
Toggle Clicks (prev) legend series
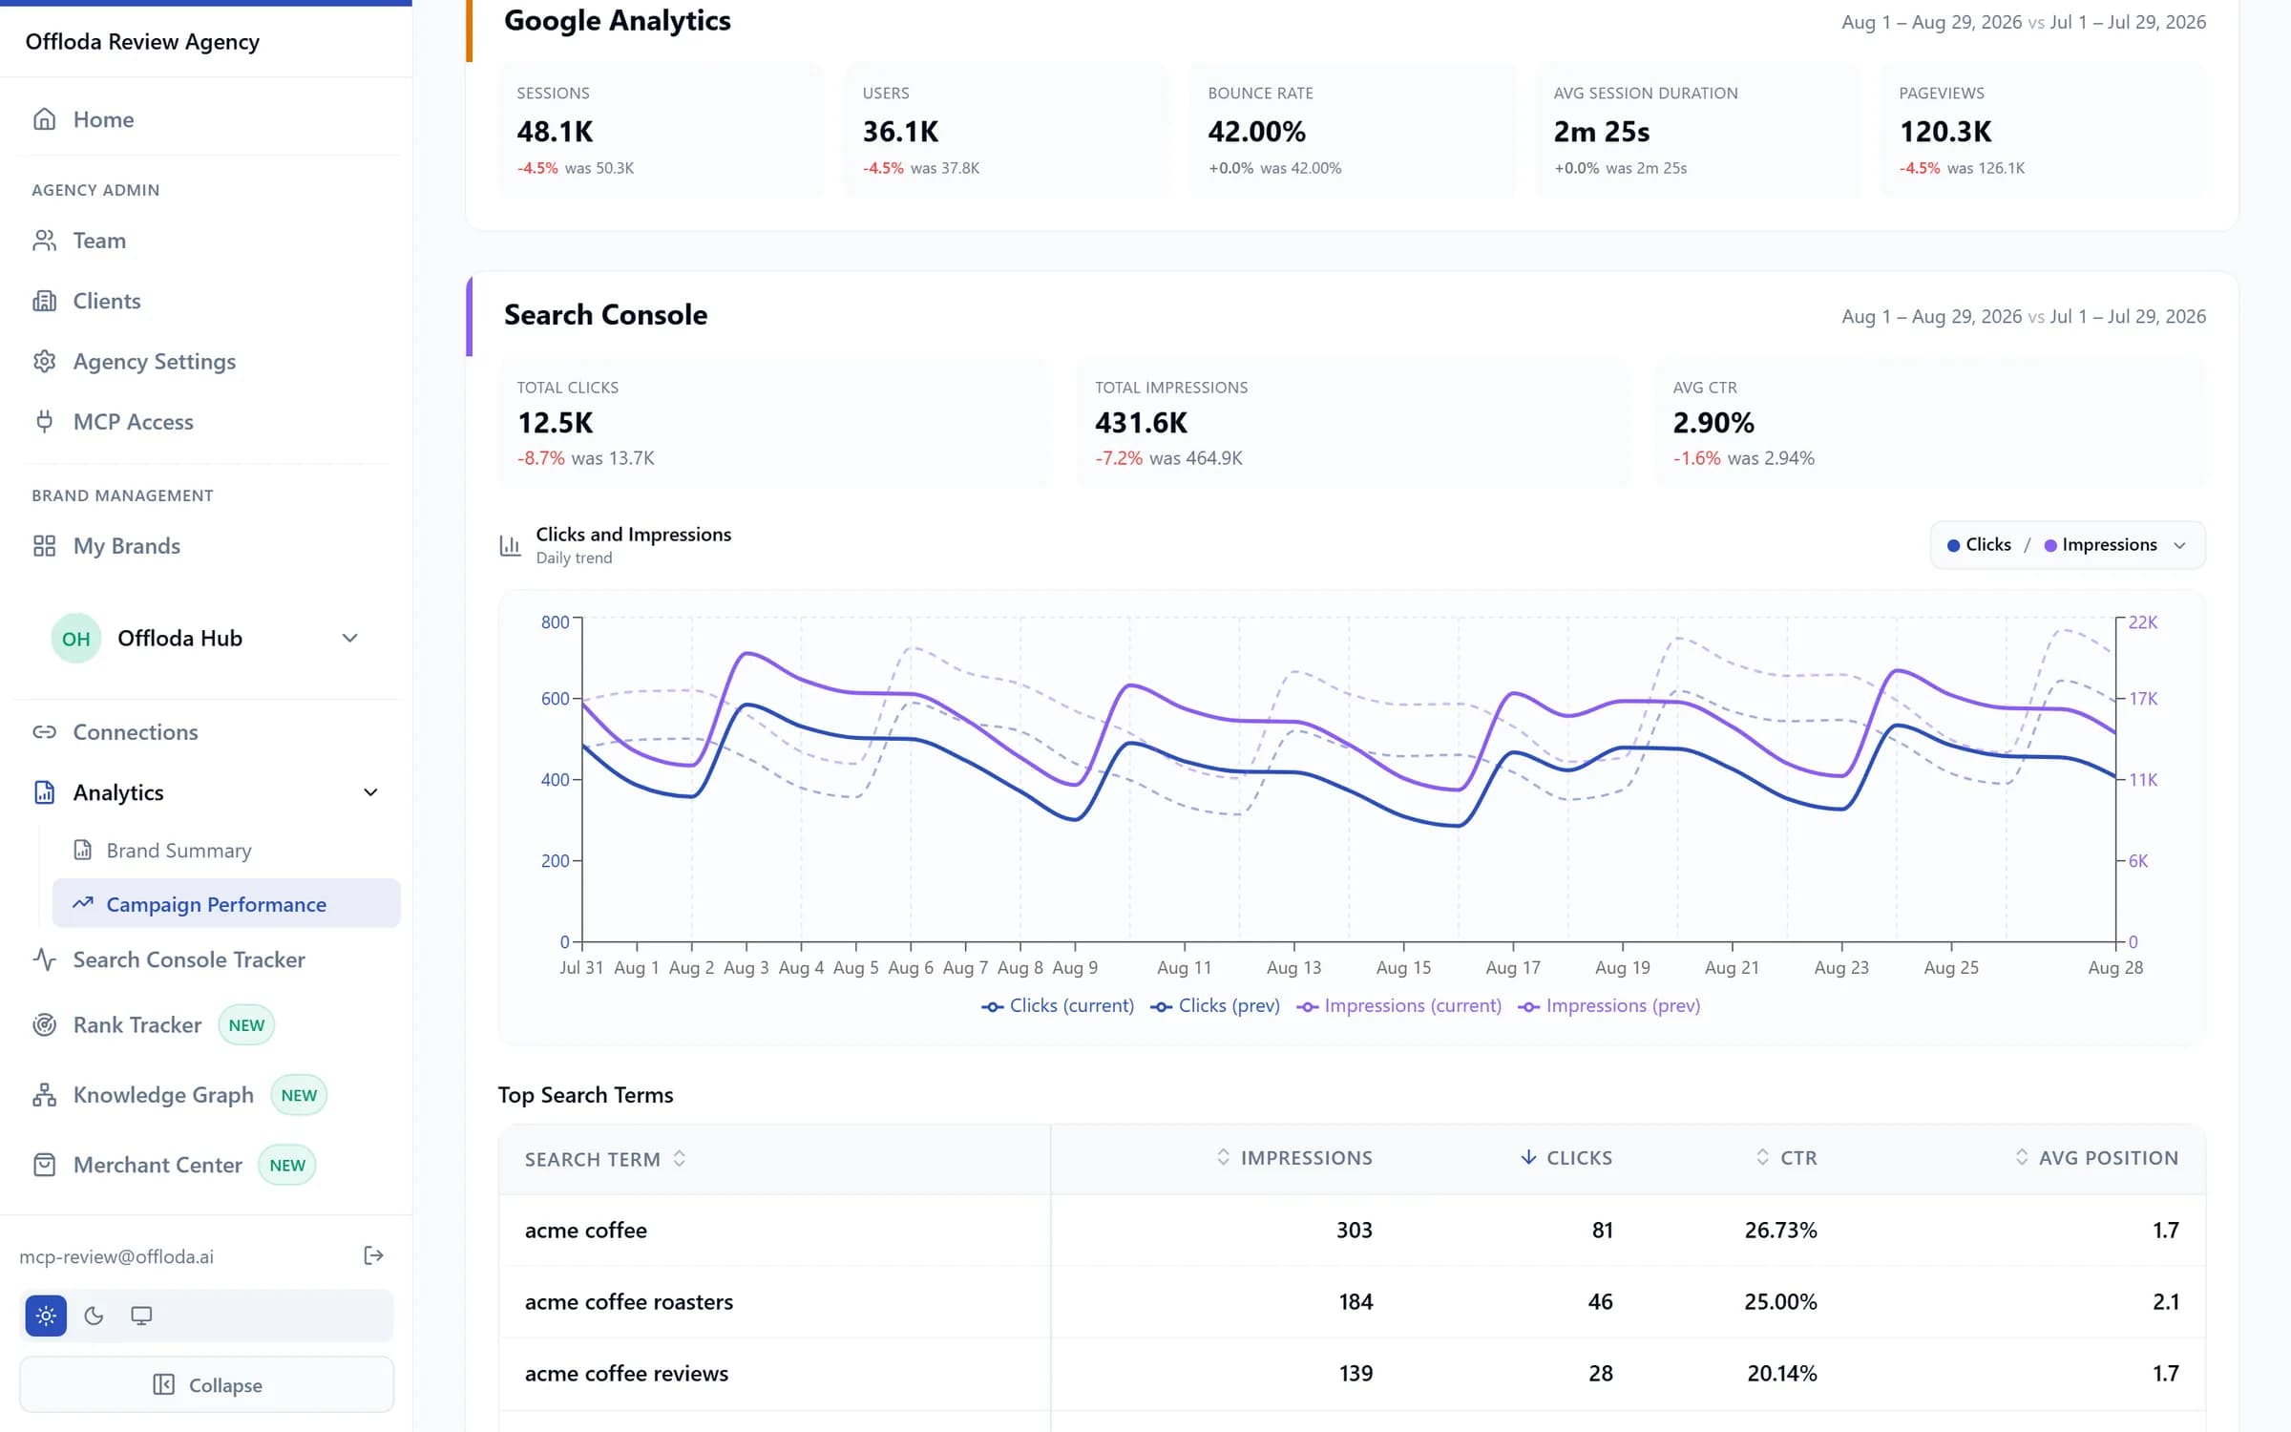(x=1215, y=1005)
